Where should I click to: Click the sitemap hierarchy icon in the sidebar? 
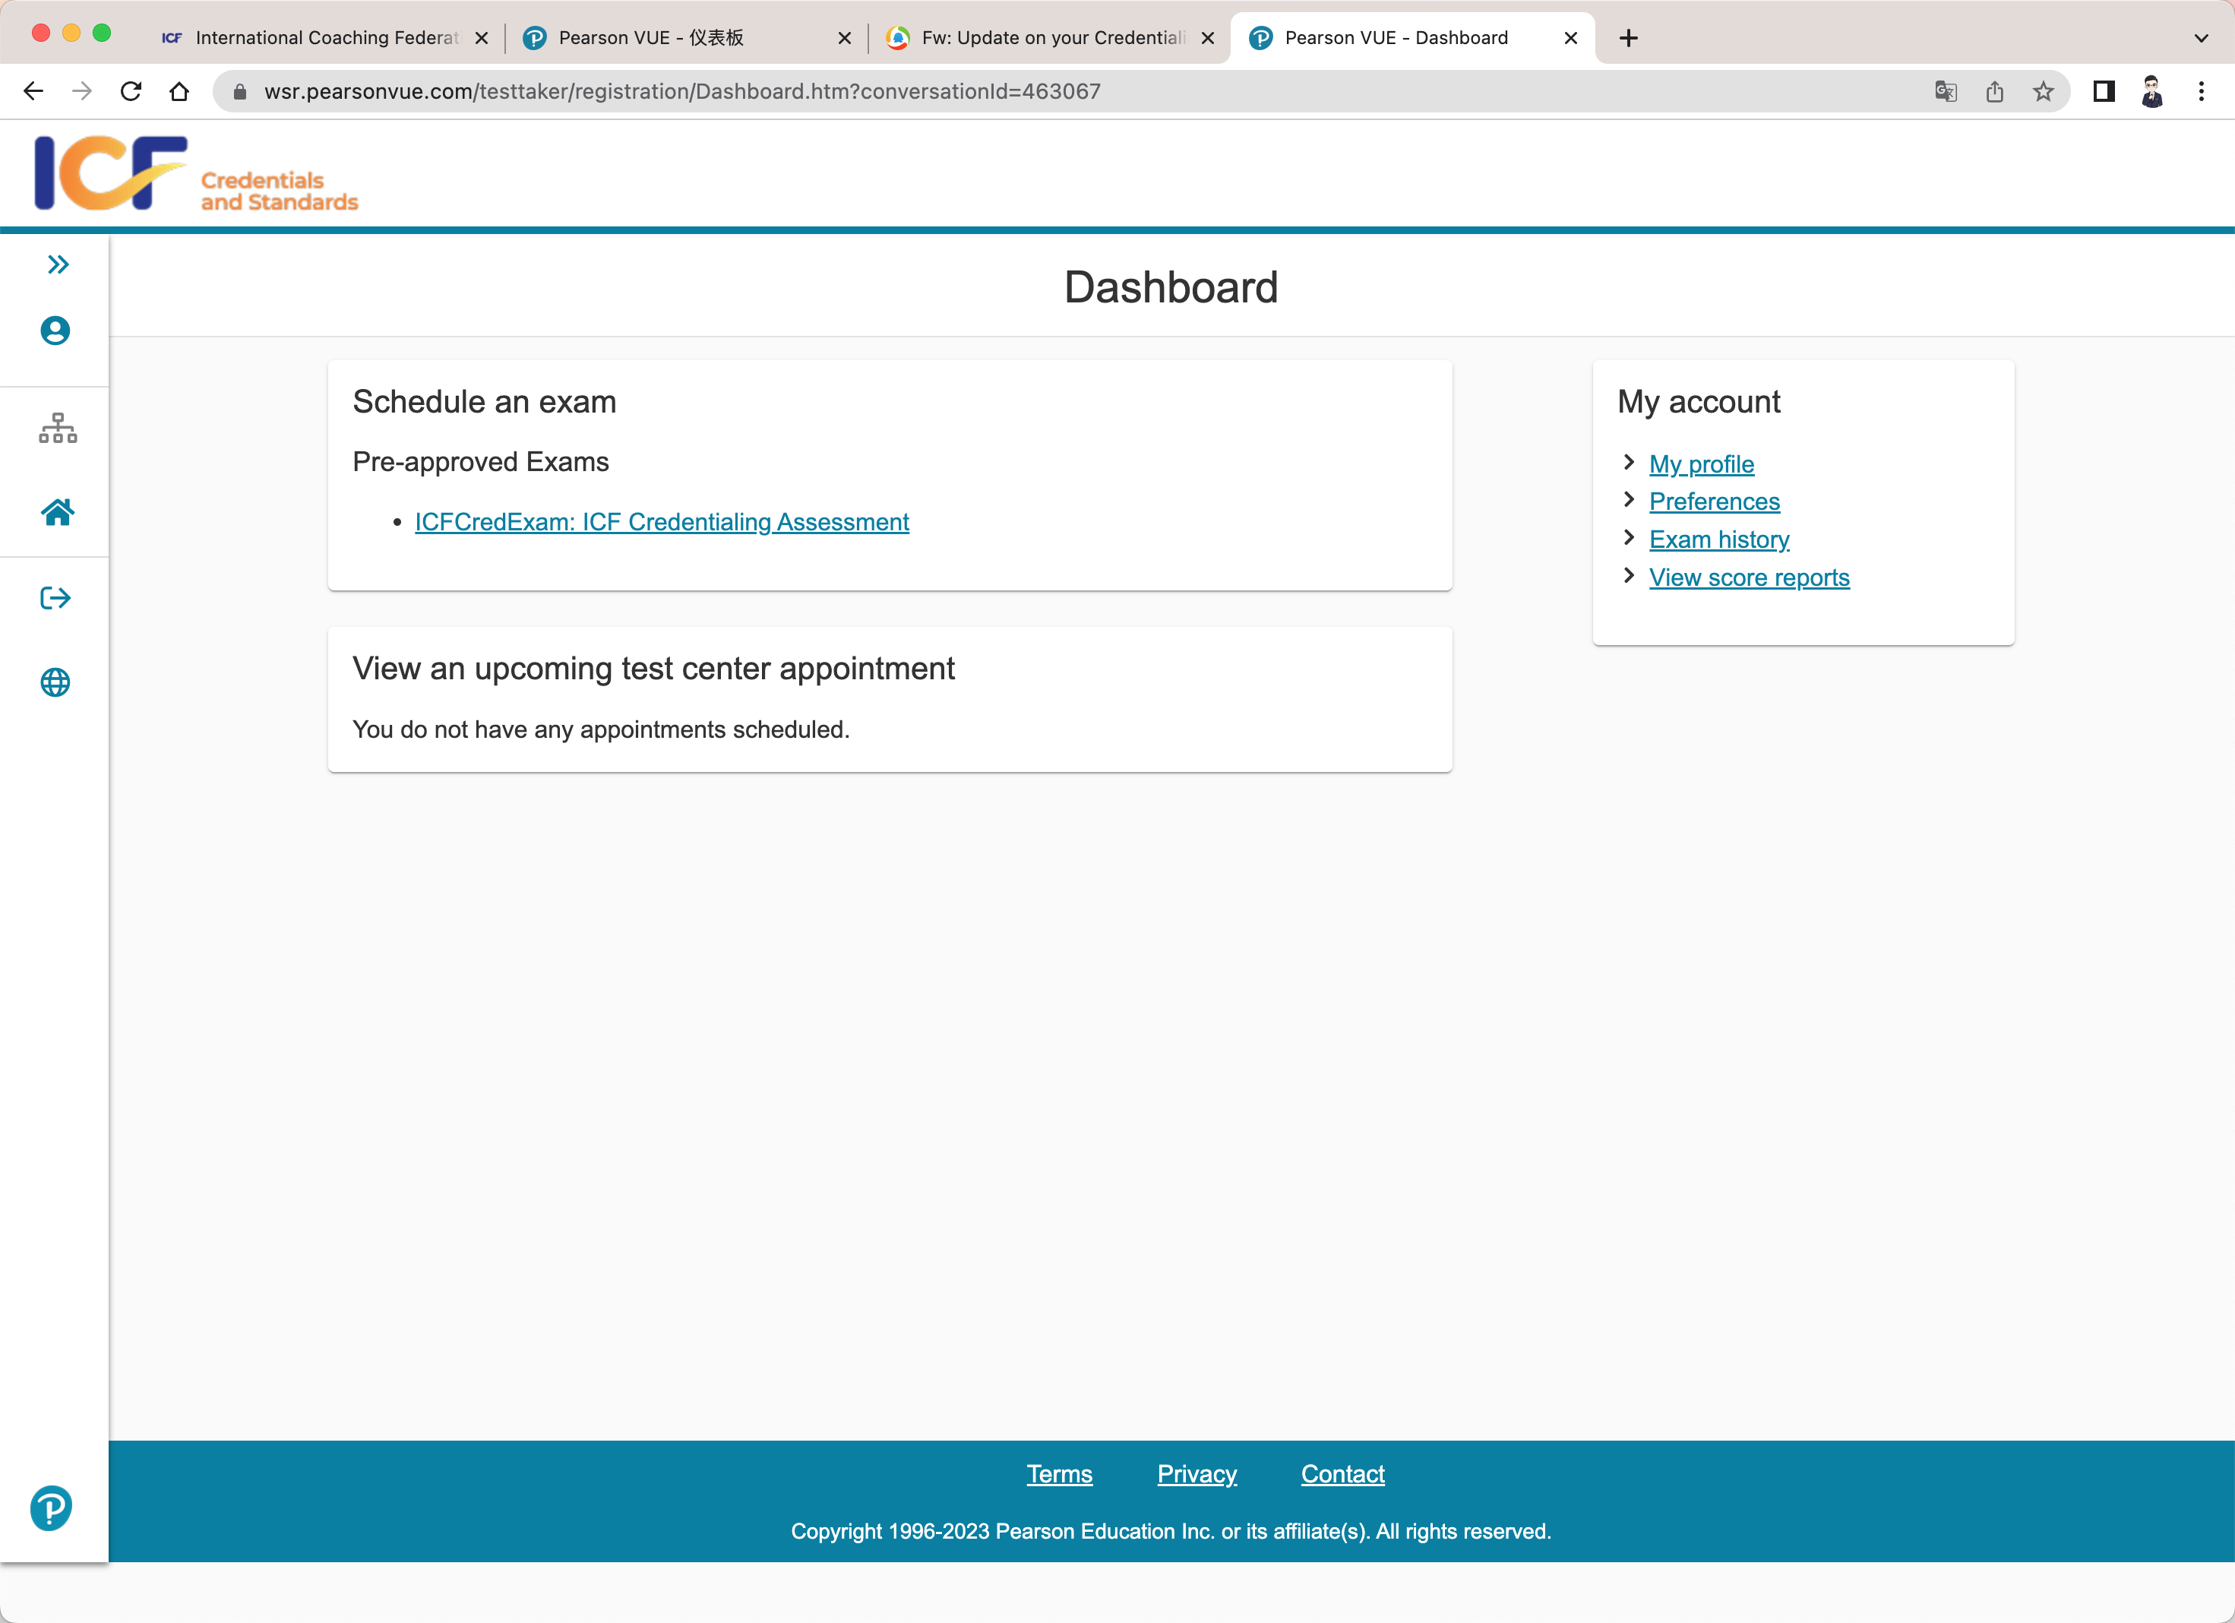(x=57, y=428)
